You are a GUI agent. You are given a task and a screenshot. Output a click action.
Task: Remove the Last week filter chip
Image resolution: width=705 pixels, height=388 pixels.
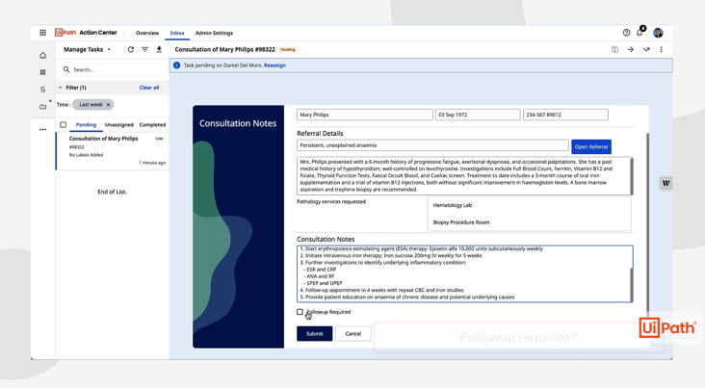coord(108,105)
